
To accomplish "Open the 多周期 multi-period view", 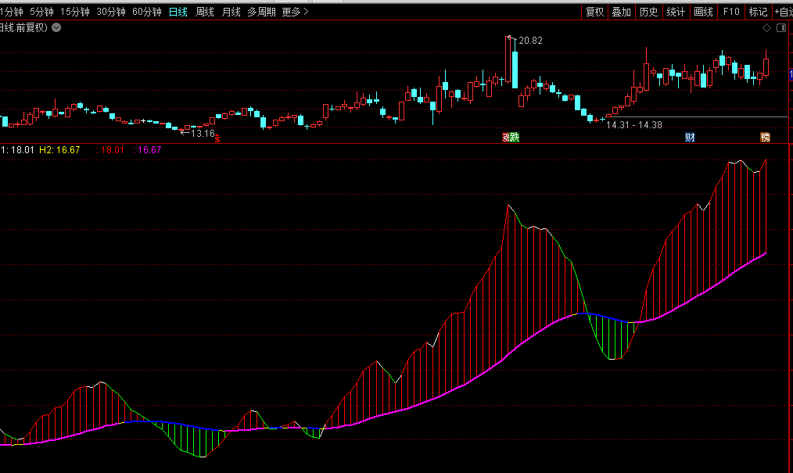I will 261,12.
